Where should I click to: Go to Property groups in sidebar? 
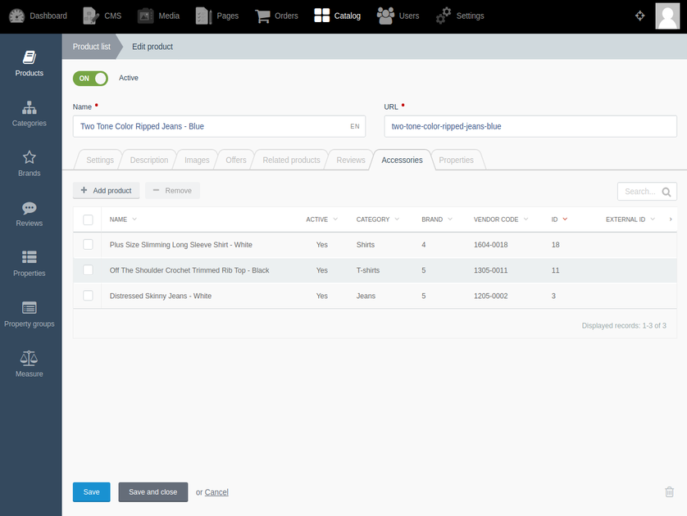(30, 315)
